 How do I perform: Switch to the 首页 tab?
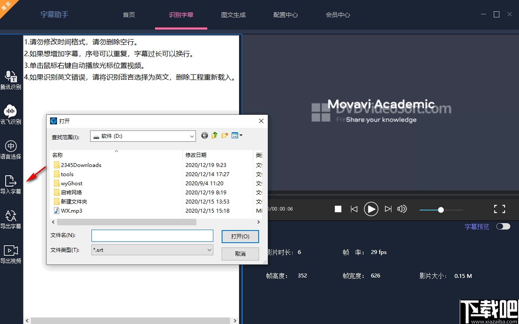coord(129,15)
